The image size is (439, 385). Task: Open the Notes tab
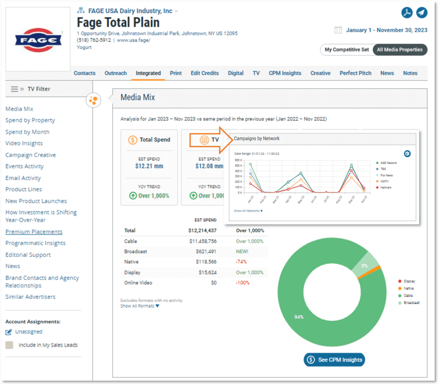[x=410, y=73]
